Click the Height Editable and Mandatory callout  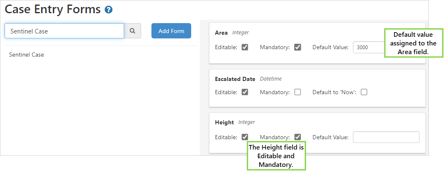point(276,156)
